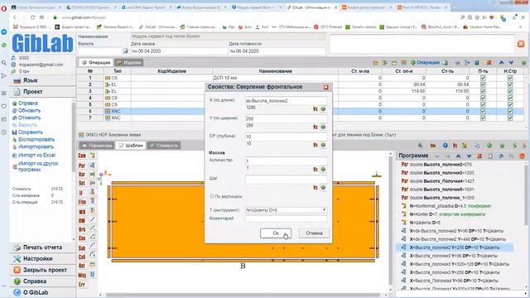The height and width of the screenshot is (298, 530).
Task: Click the green right arrow icon above Программа
Action: pos(489,146)
